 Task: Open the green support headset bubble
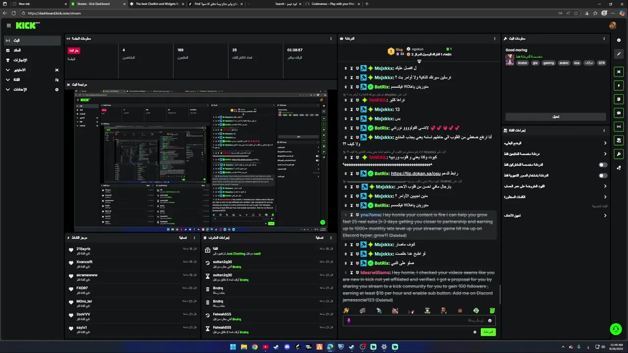click(x=615, y=329)
